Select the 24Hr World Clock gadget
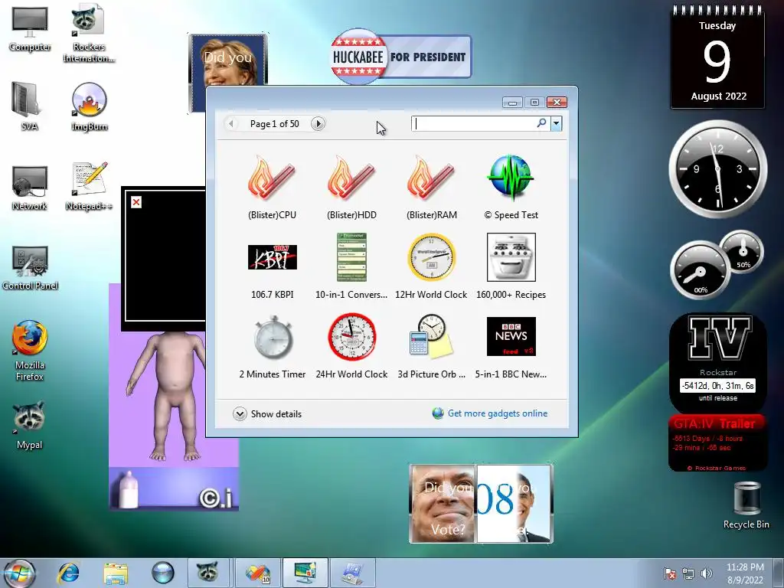This screenshot has width=784, height=588. (x=351, y=347)
